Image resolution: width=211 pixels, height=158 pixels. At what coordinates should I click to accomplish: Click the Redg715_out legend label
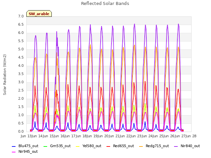pos(157,146)
